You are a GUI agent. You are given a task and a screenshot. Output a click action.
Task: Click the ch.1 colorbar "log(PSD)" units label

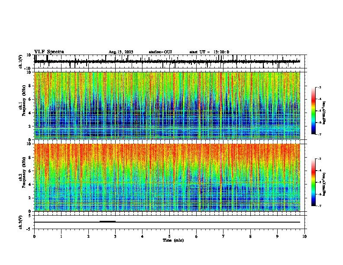click(324, 113)
